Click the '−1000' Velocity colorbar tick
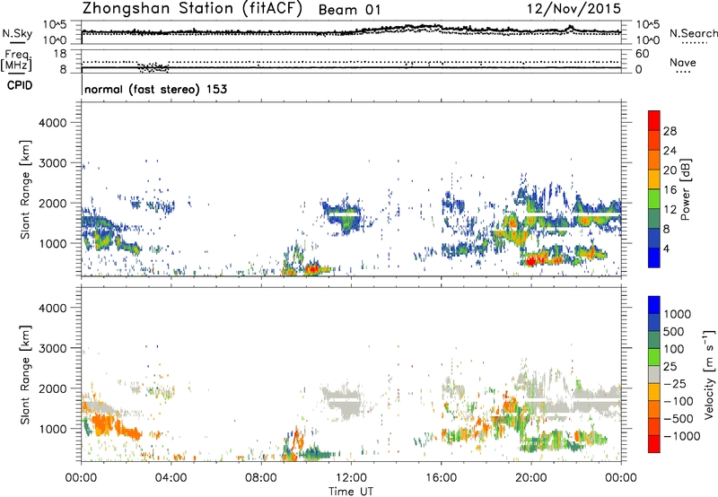Viewport: 718px width, 497px height. pos(682,436)
